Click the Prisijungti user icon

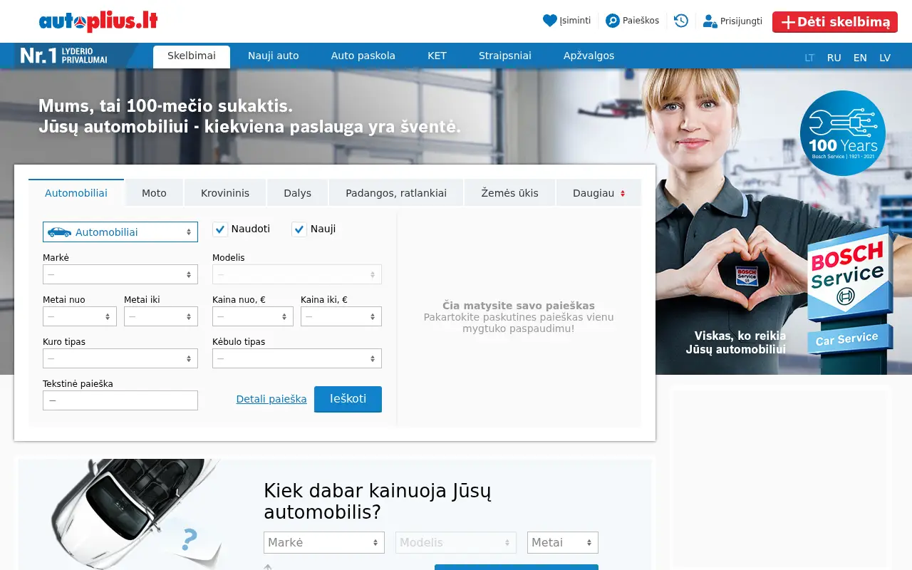710,21
